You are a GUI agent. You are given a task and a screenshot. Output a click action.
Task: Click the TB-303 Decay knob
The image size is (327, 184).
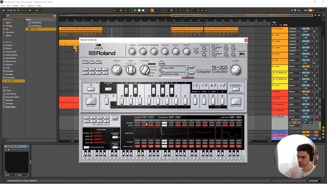(176, 51)
